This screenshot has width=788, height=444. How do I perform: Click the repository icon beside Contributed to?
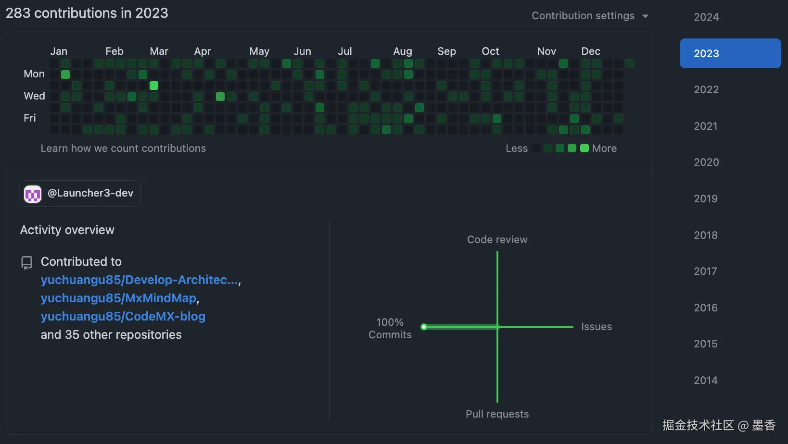coord(26,262)
